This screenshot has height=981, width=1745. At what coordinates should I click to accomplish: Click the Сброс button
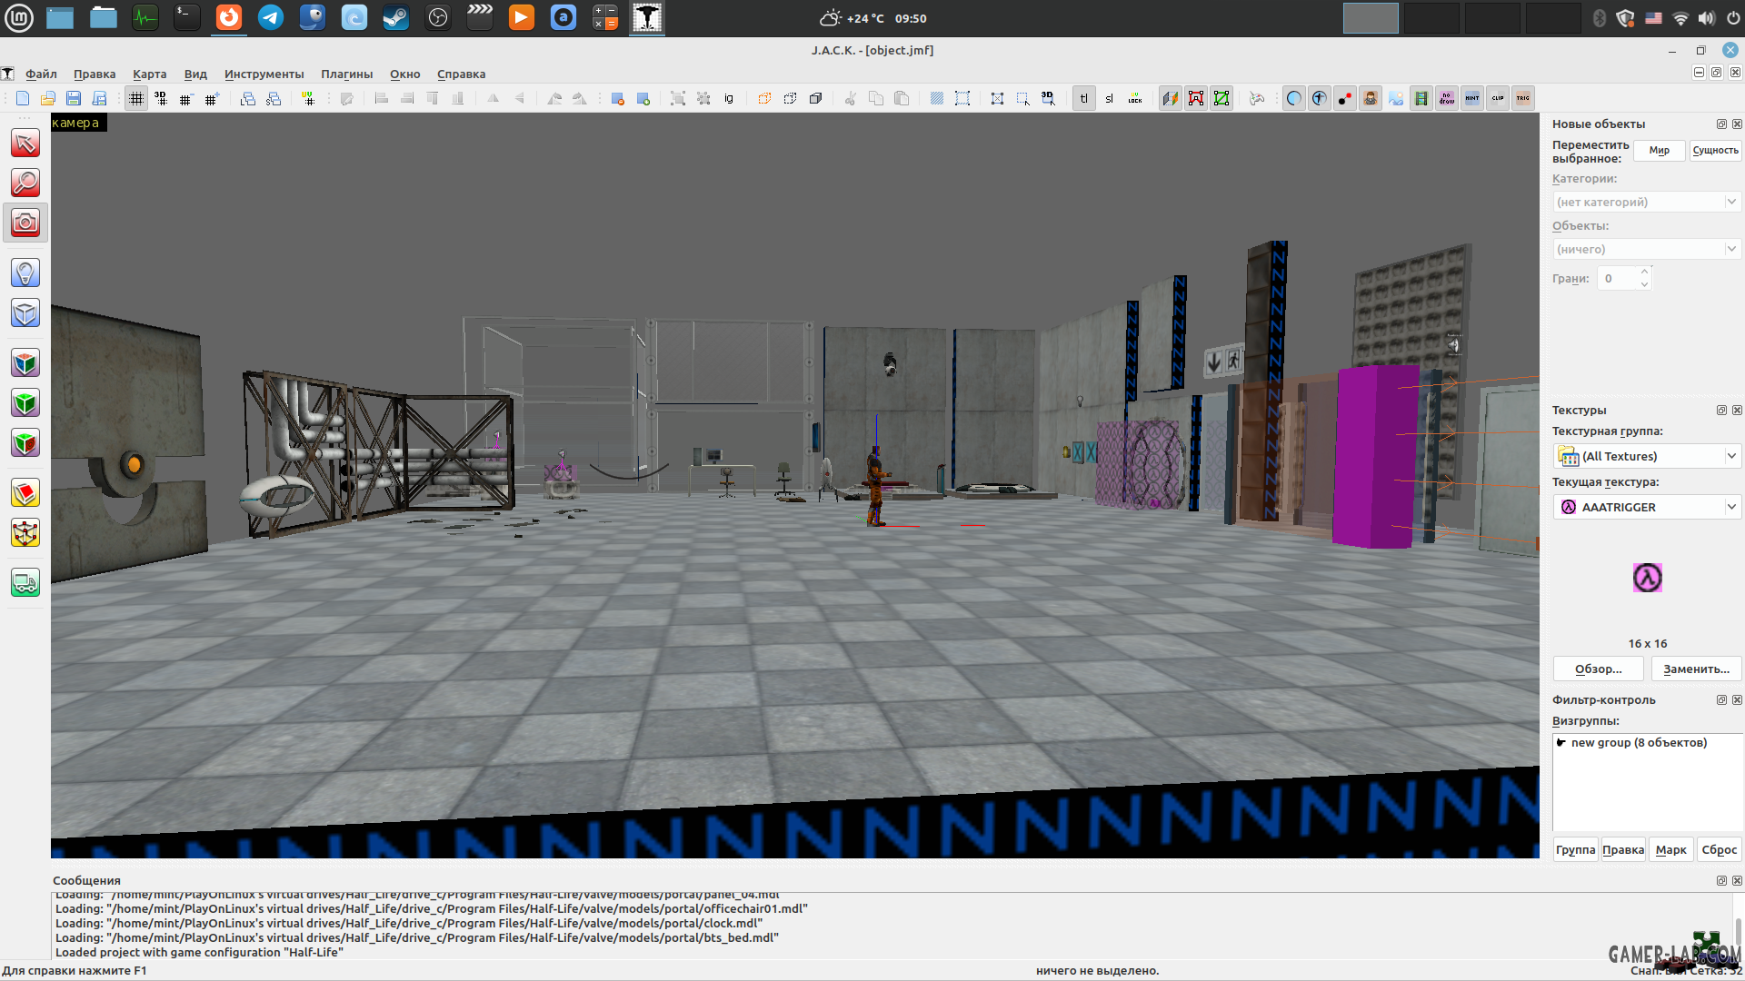coord(1719,850)
